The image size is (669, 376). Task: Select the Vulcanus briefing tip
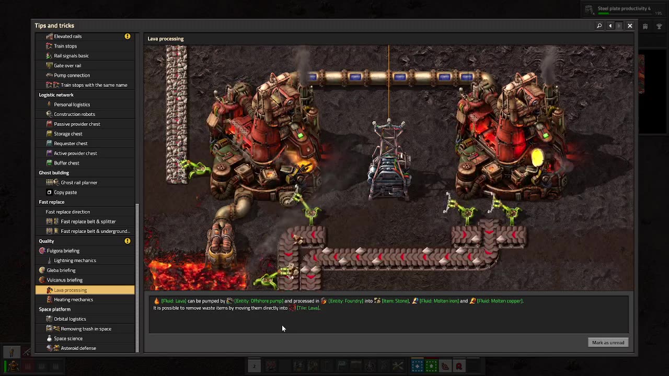click(85, 280)
